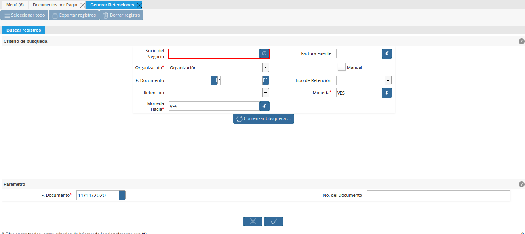Confirm with the checkmark button
The width and height of the screenshot is (525, 234).
coord(274,221)
